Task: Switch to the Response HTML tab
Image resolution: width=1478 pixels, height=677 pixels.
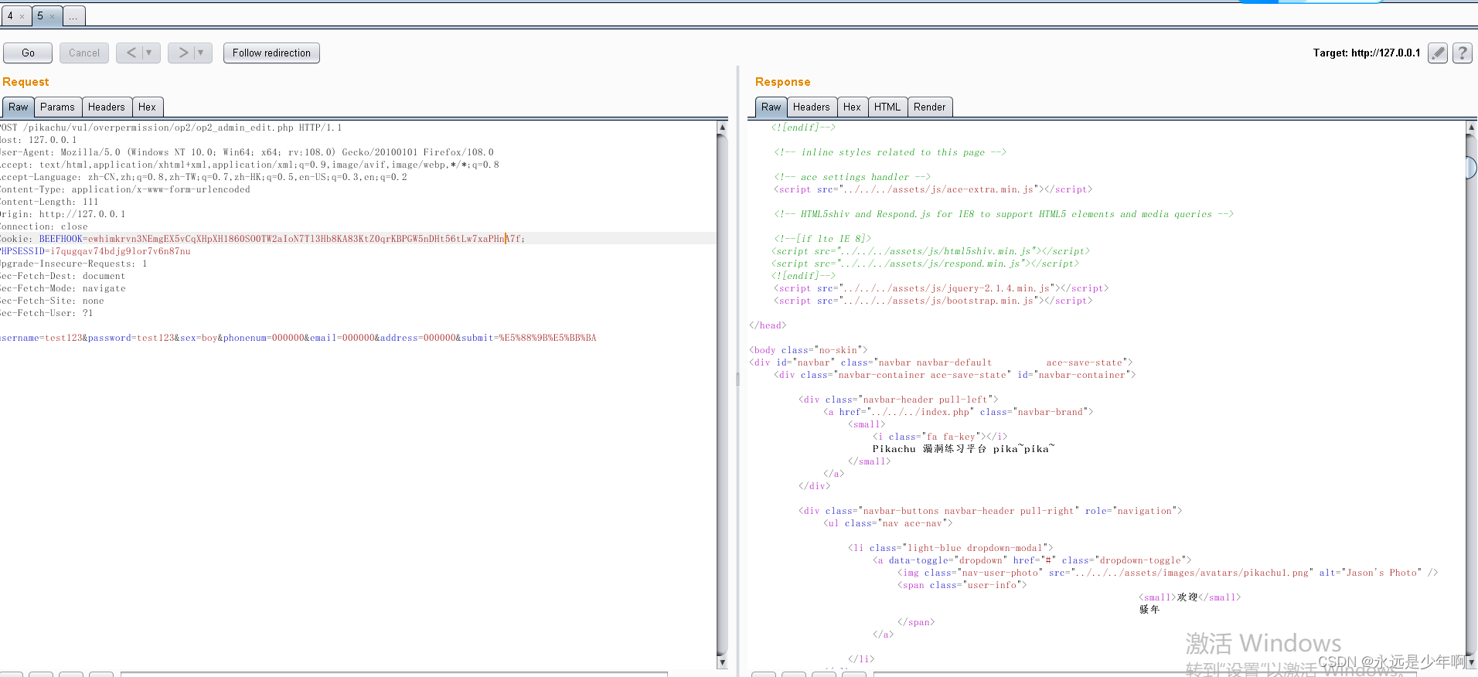Action: [887, 107]
